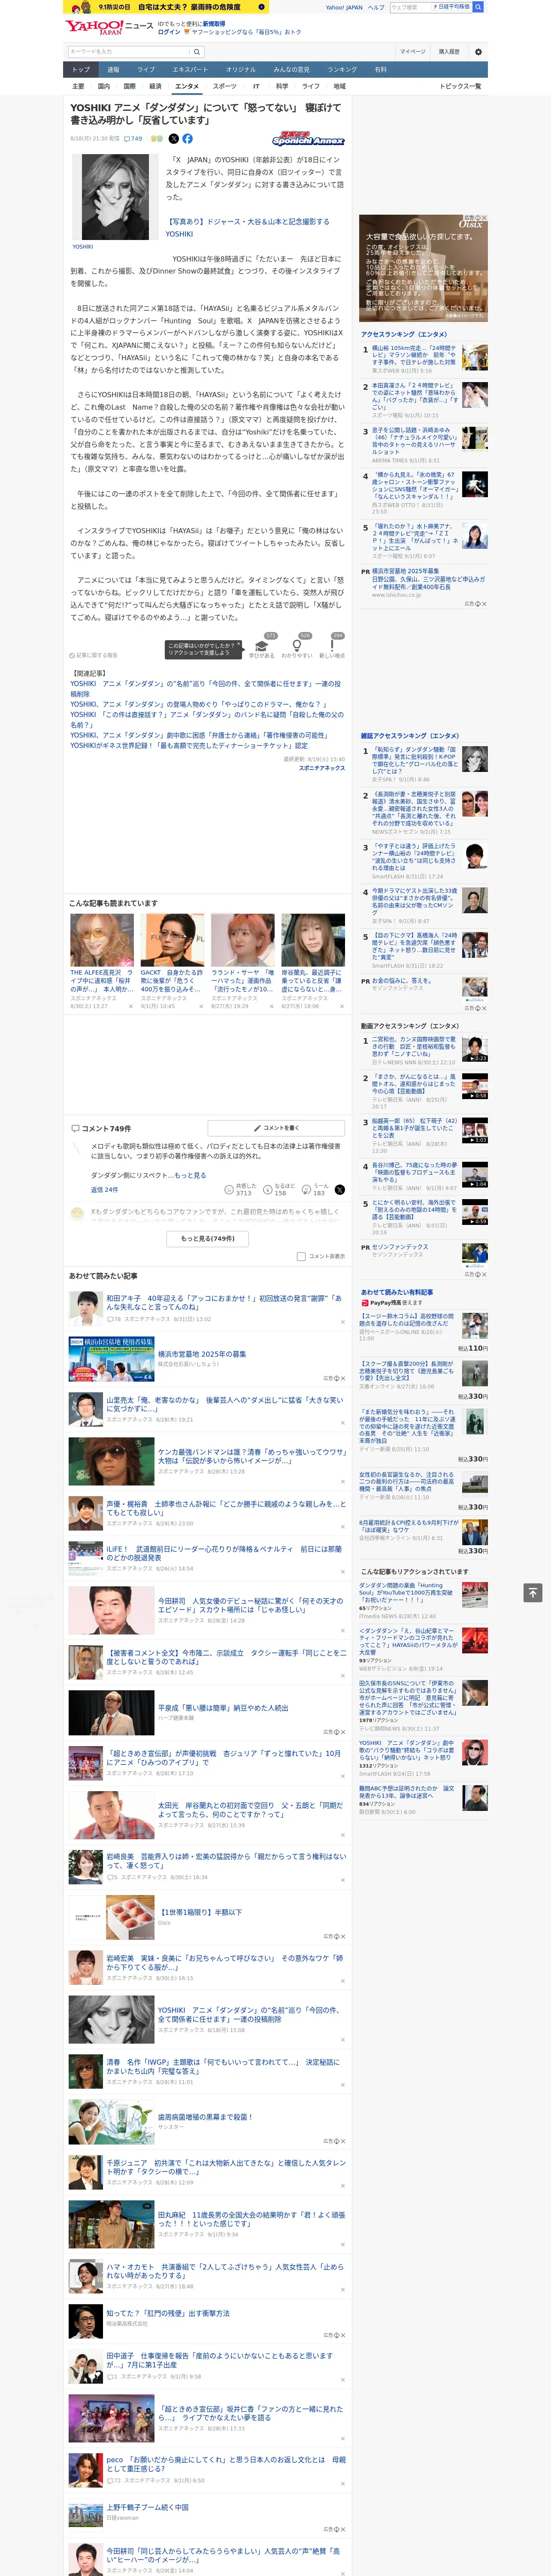The height and width of the screenshot is (2576, 551).
Task: Click the scroll-to-top arrow button
Action: [x=532, y=1592]
